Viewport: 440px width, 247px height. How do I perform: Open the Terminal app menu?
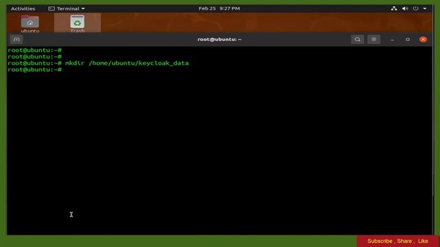pos(67,9)
